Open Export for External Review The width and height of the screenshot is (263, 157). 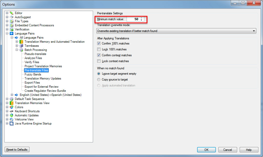(x=42, y=87)
